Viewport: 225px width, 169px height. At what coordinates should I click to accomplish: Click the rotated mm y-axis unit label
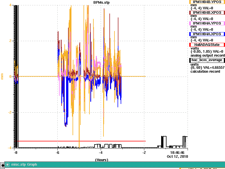pyautogui.click(x=2, y=76)
